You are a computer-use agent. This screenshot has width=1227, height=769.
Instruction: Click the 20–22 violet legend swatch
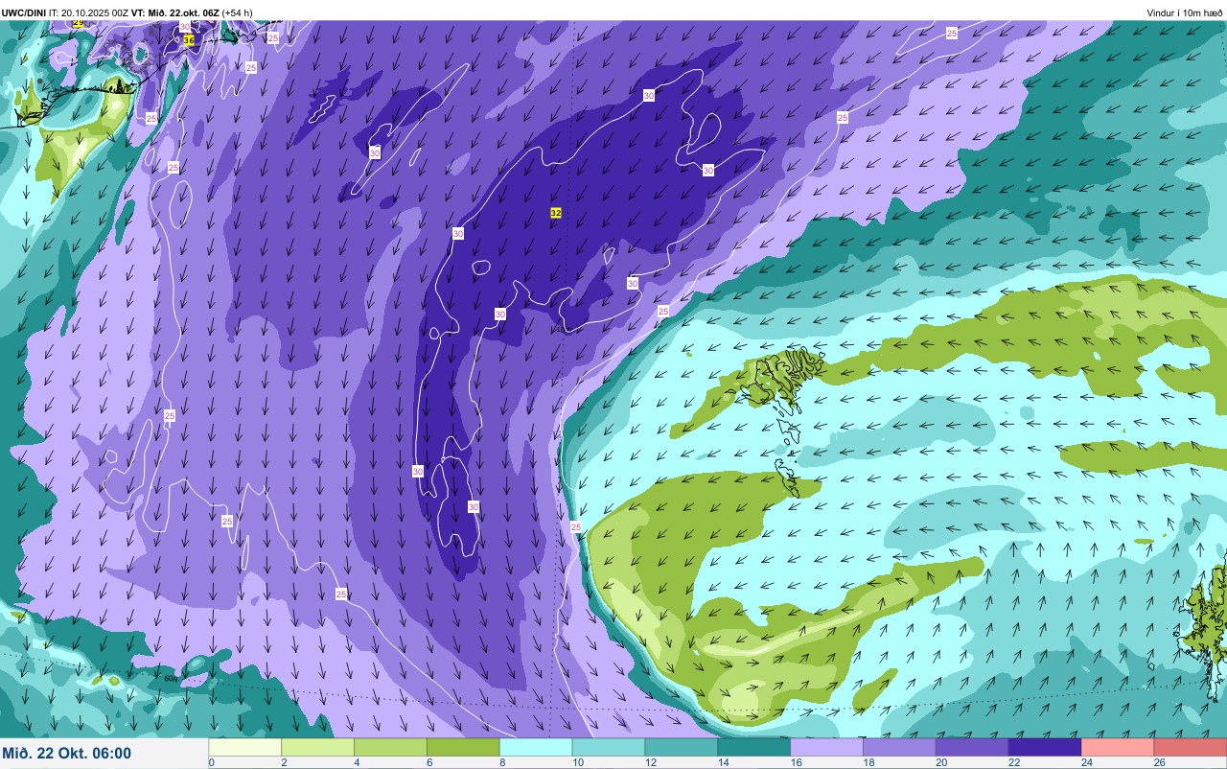pyautogui.click(x=973, y=747)
